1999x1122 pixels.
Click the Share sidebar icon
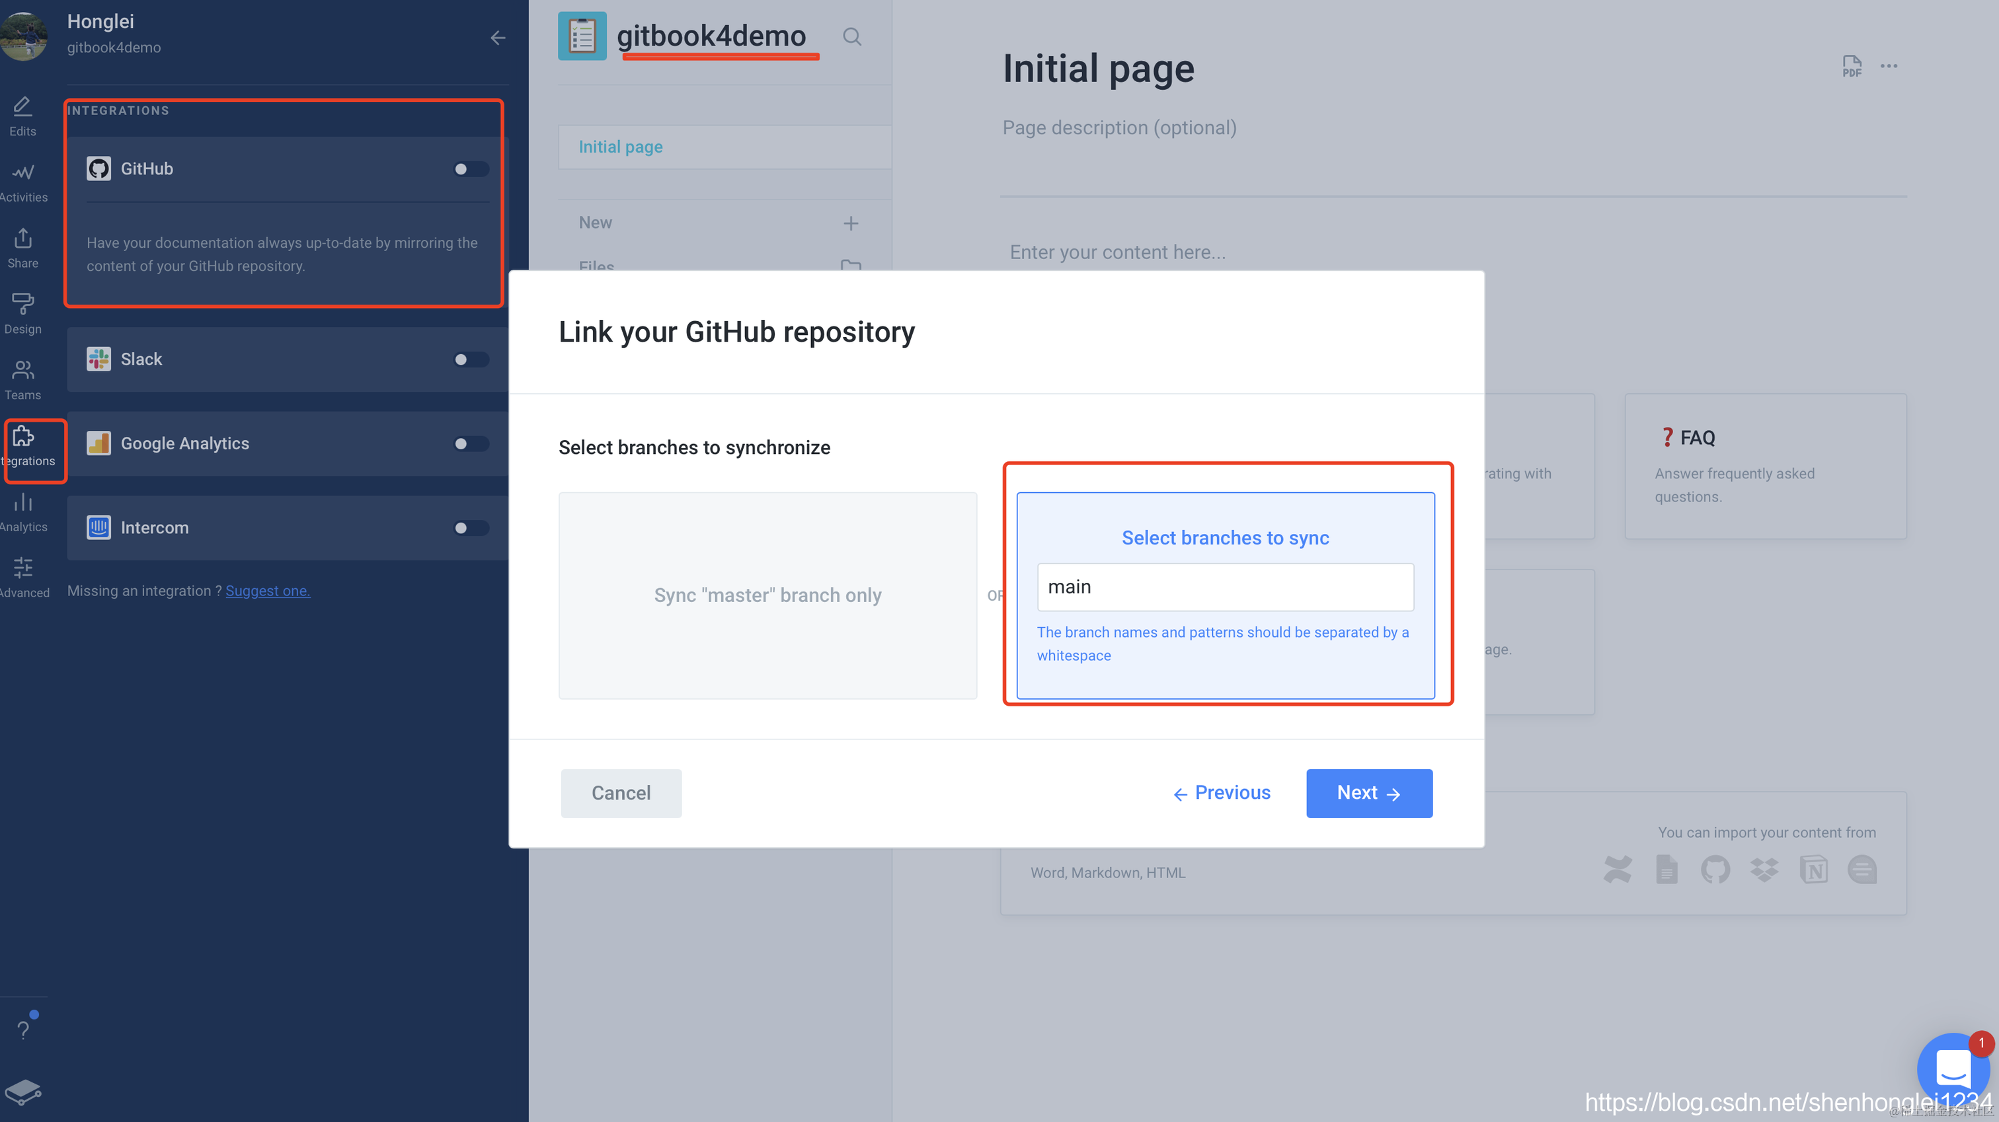(23, 248)
